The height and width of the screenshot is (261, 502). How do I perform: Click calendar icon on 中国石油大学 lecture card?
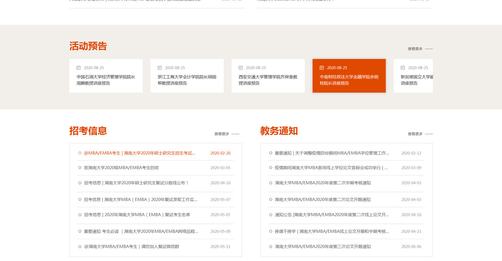pos(79,68)
